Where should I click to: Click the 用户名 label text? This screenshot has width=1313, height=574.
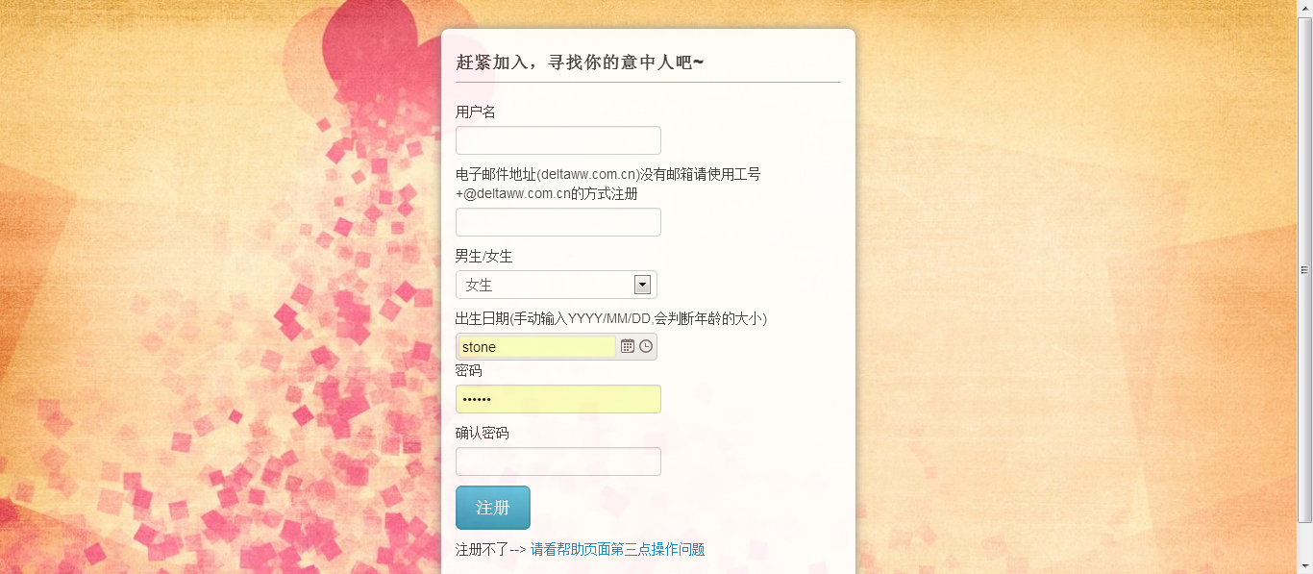pyautogui.click(x=476, y=112)
